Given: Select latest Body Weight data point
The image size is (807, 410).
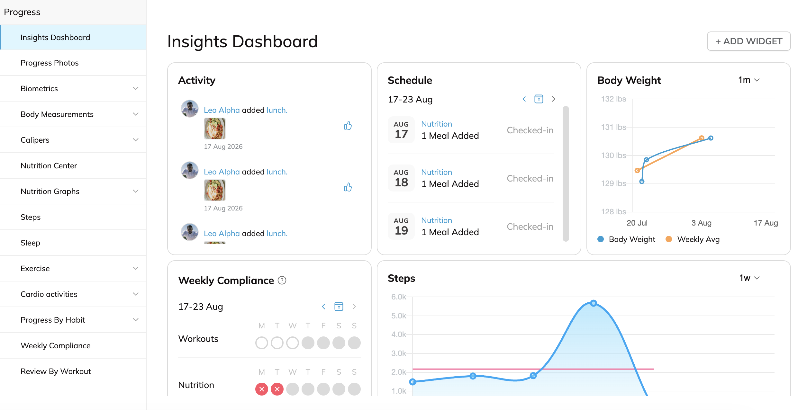Looking at the screenshot, I should (x=711, y=138).
